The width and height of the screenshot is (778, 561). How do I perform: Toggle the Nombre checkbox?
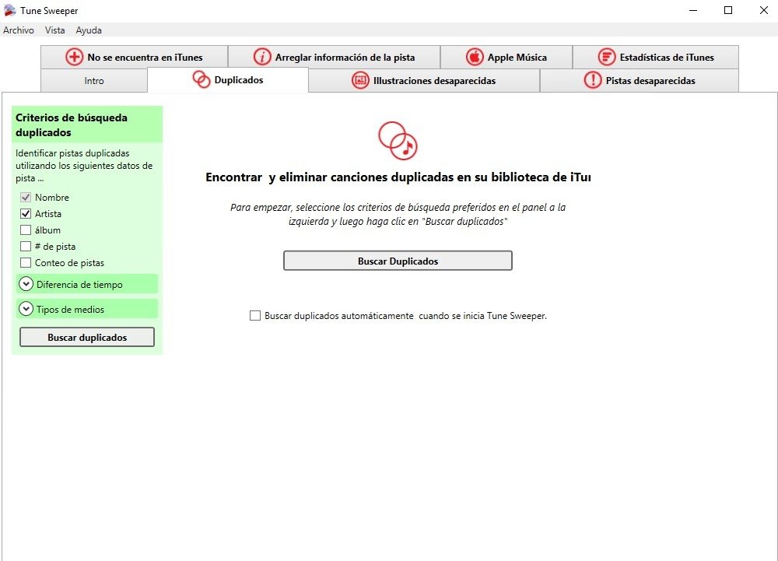(x=26, y=198)
